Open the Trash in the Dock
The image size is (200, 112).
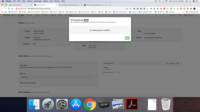tap(166, 104)
